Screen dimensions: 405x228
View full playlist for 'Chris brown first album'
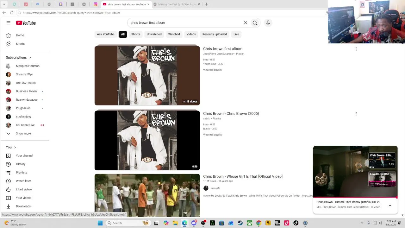pyautogui.click(x=212, y=70)
